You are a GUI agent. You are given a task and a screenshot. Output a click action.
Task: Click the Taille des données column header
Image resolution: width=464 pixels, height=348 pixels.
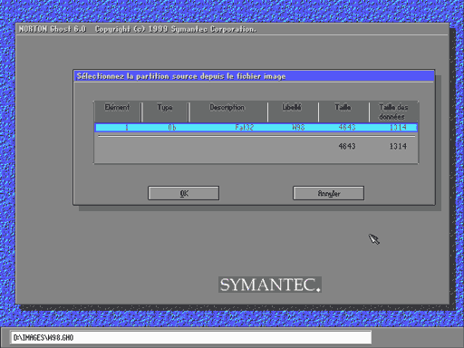click(393, 111)
